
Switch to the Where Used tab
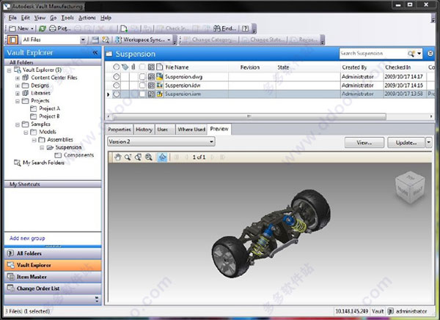(191, 130)
